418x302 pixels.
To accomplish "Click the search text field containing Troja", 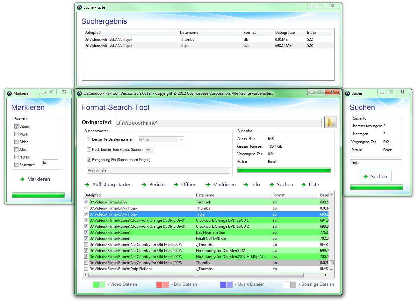I will tap(375, 163).
